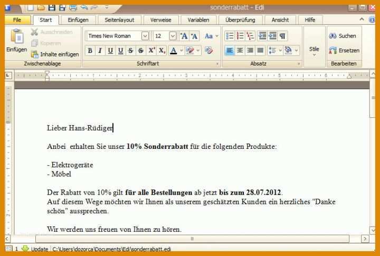Viewport: 380px width, 256px height.
Task: Click the Multilevel list icon
Action: [x=250, y=36]
